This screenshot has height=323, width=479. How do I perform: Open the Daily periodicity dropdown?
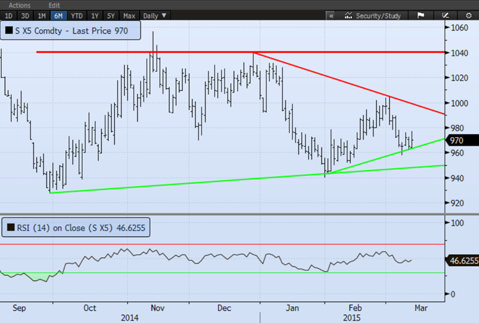tap(155, 15)
